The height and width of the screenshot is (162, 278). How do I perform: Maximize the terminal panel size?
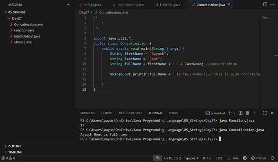[x=265, y=113]
